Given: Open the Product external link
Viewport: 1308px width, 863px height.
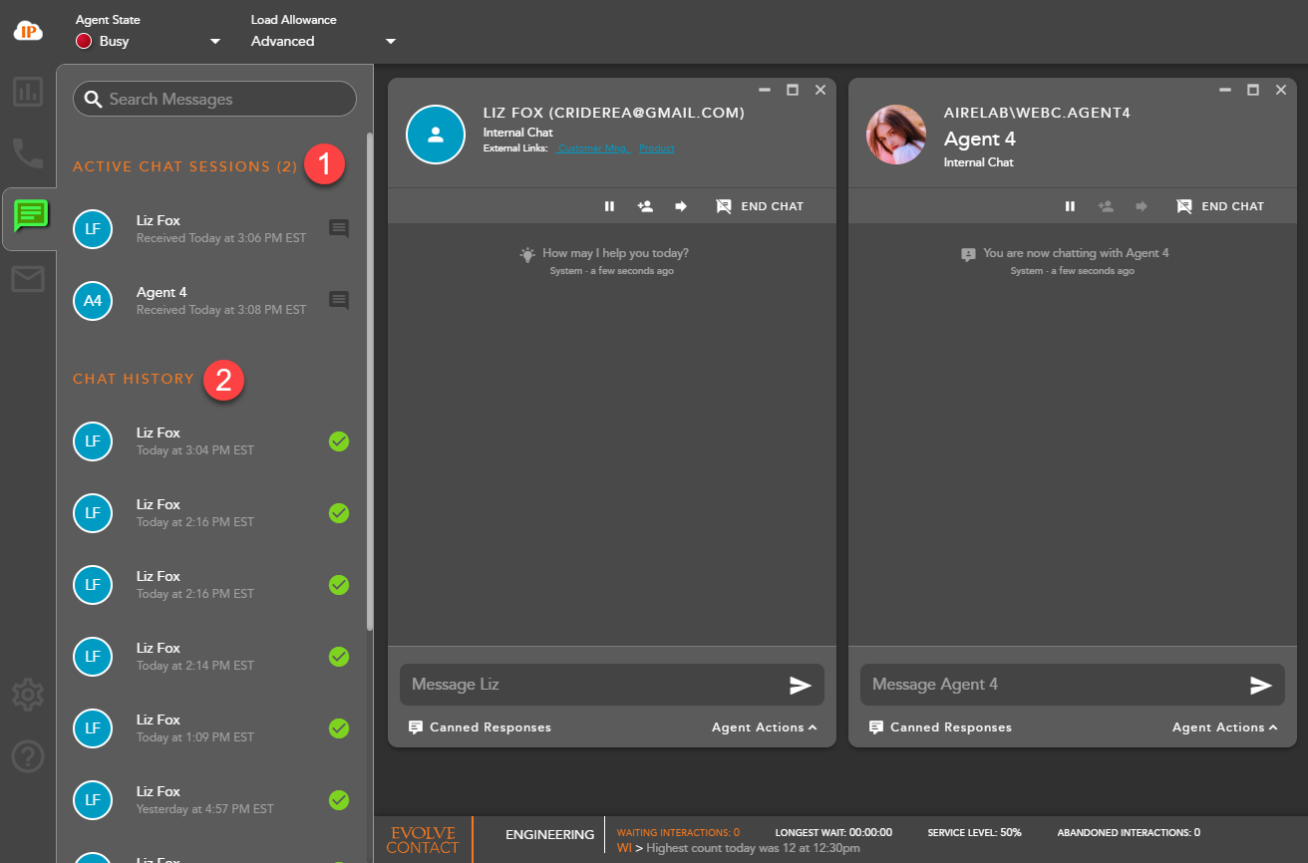Looking at the screenshot, I should click(x=656, y=148).
